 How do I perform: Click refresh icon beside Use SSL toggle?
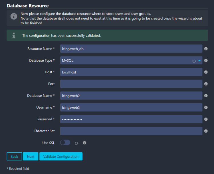[76, 143]
